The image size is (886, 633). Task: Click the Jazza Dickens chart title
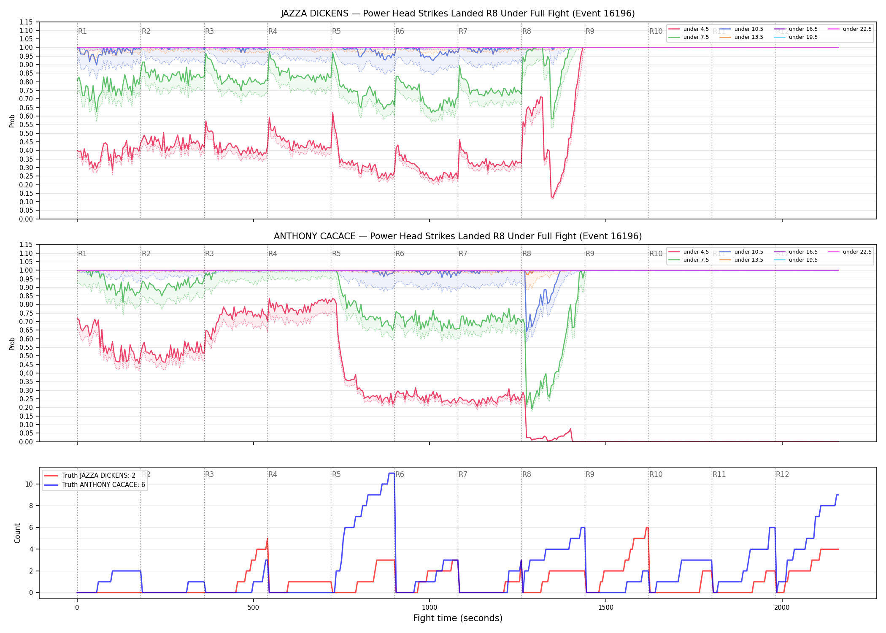coord(458,14)
